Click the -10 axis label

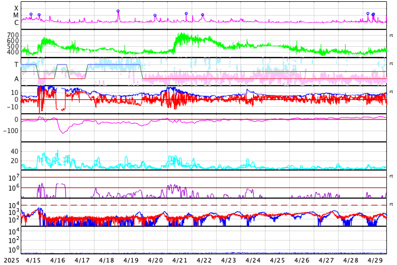13,107
